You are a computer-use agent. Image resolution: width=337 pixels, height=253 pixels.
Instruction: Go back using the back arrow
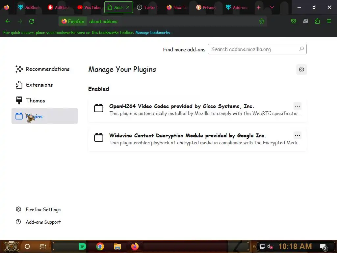(8, 21)
